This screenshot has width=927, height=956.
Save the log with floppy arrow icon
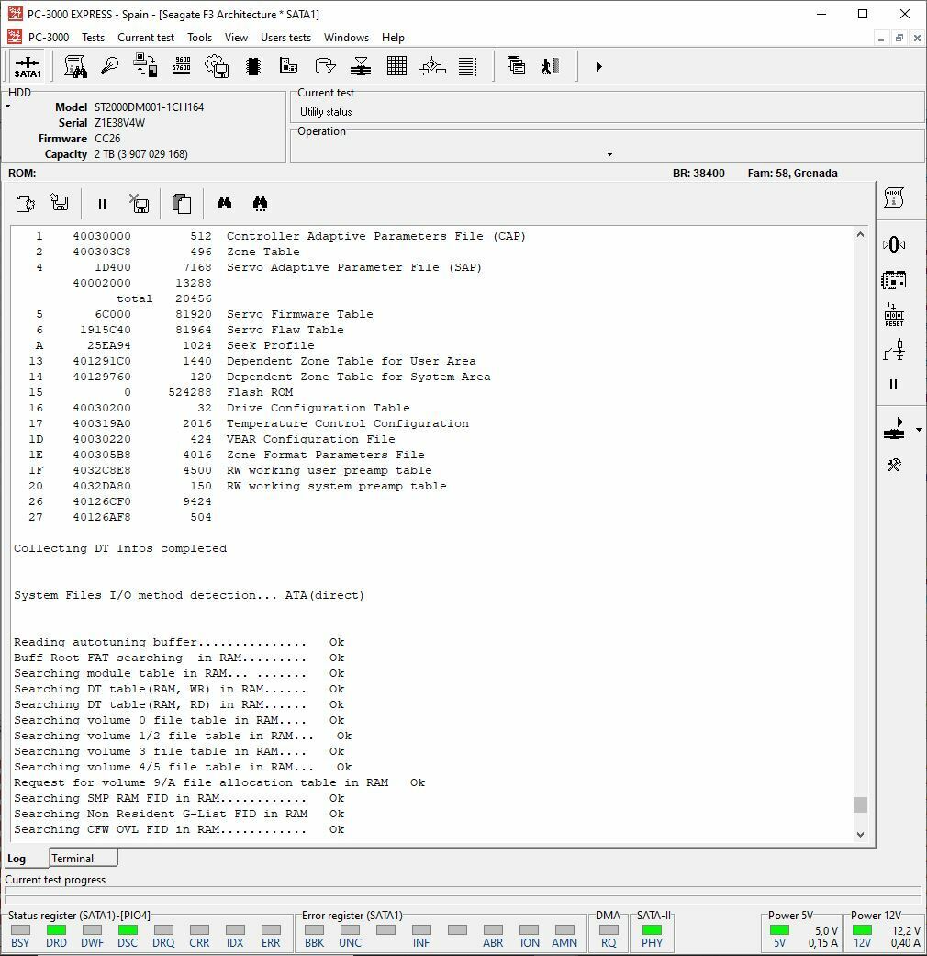click(x=60, y=203)
